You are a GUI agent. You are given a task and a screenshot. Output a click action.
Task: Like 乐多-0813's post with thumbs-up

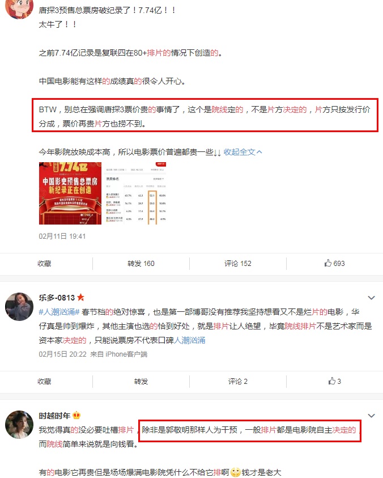(x=334, y=381)
